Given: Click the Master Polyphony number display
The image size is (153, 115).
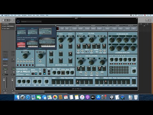Looking at the screenshot, I should pos(33,74).
